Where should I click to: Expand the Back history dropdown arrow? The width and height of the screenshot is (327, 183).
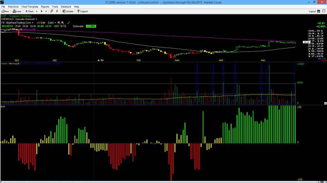[x=37, y=11]
